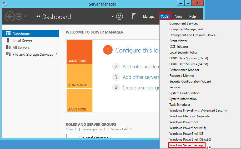Viewport: 241px width, 149px height.
Task: Expand File and Storage Services arrow
Action: pyautogui.click(x=57, y=54)
